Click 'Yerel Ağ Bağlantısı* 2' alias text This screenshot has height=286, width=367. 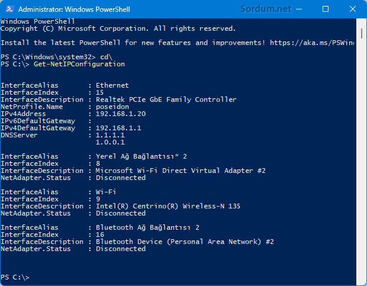[141, 156]
